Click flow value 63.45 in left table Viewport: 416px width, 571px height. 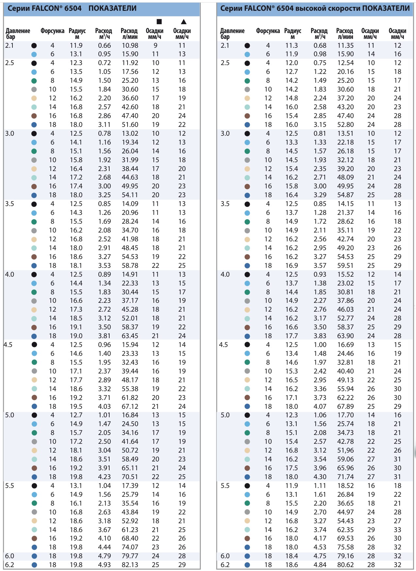[130, 336]
